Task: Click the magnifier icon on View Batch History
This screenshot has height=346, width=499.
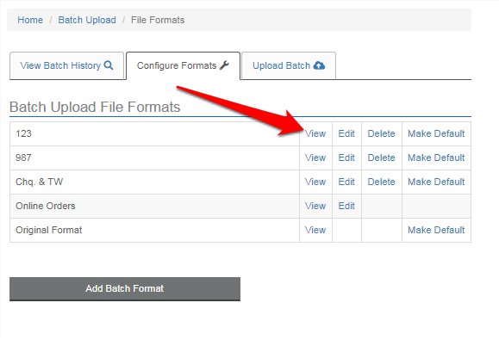Action: (109, 65)
